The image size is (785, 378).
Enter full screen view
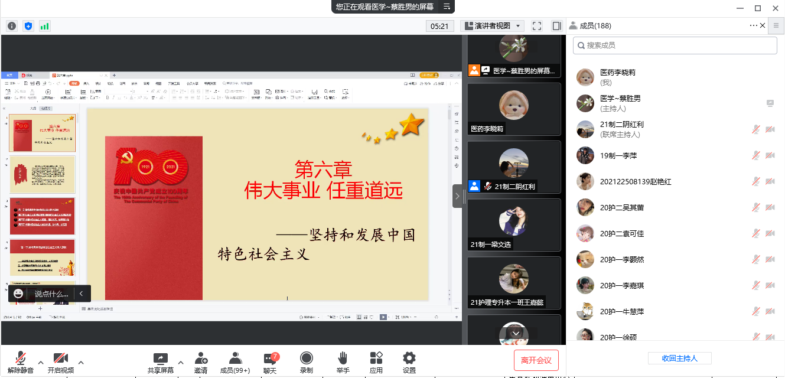coord(537,26)
